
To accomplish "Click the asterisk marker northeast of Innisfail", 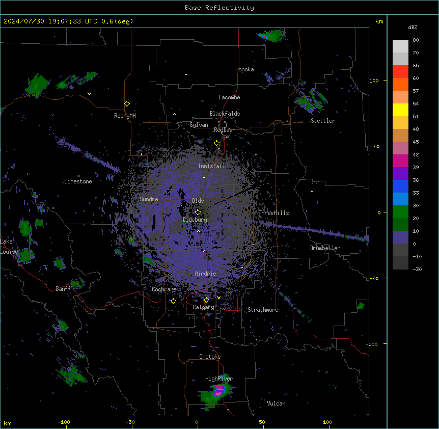I will coord(256,154).
